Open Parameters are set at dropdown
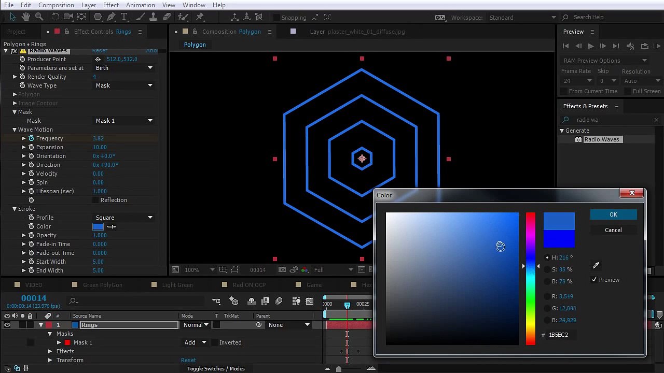 coord(124,68)
